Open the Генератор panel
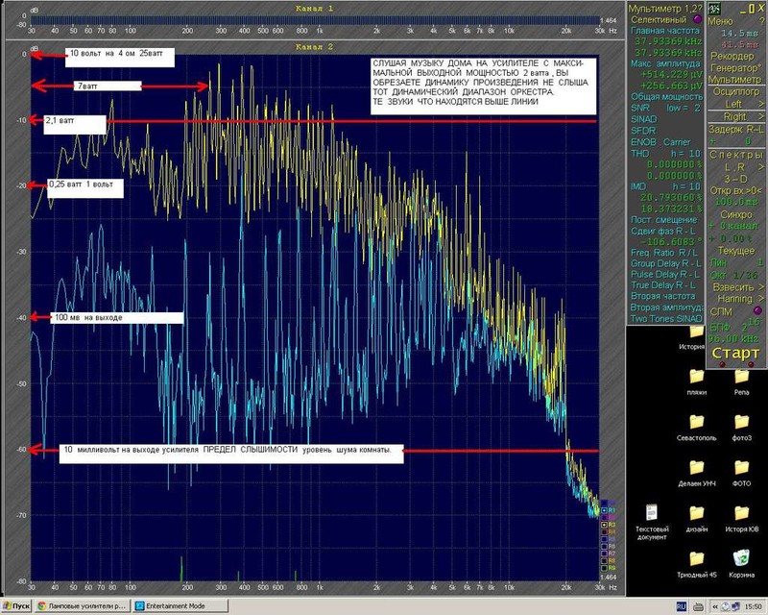Image resolution: width=768 pixels, height=615 pixels. (x=735, y=67)
